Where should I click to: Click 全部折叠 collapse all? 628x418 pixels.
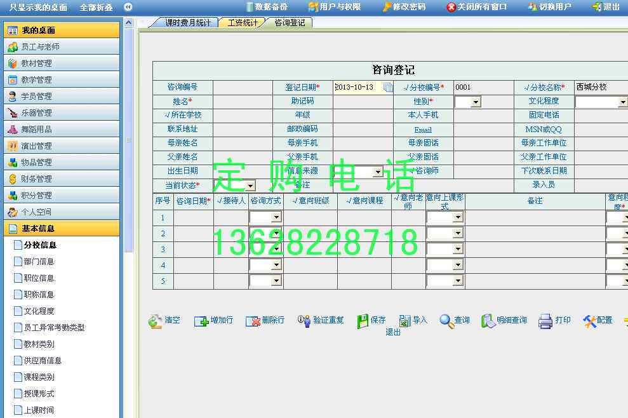(96, 7)
